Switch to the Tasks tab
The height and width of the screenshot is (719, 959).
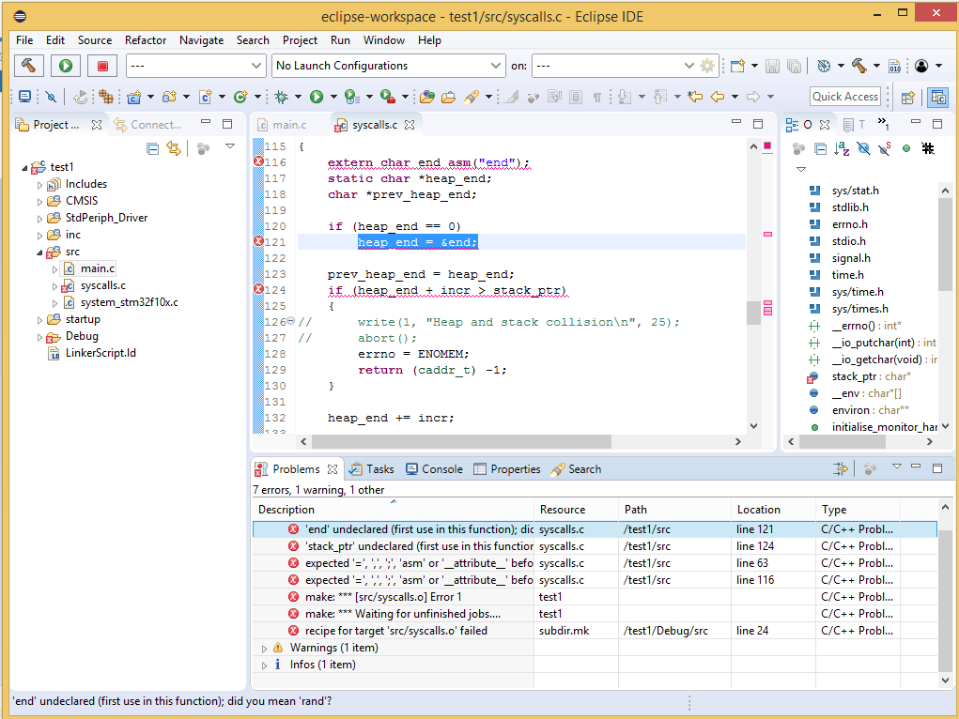(x=372, y=469)
